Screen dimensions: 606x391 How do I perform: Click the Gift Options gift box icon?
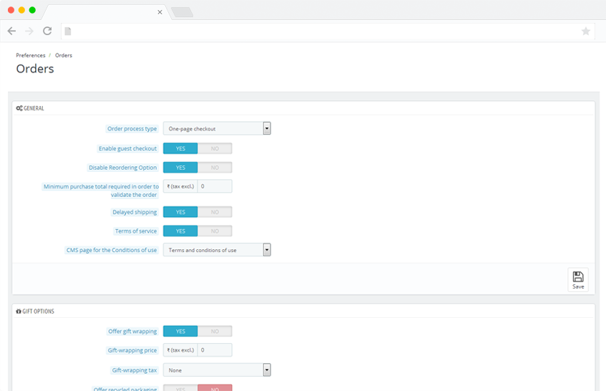click(19, 312)
